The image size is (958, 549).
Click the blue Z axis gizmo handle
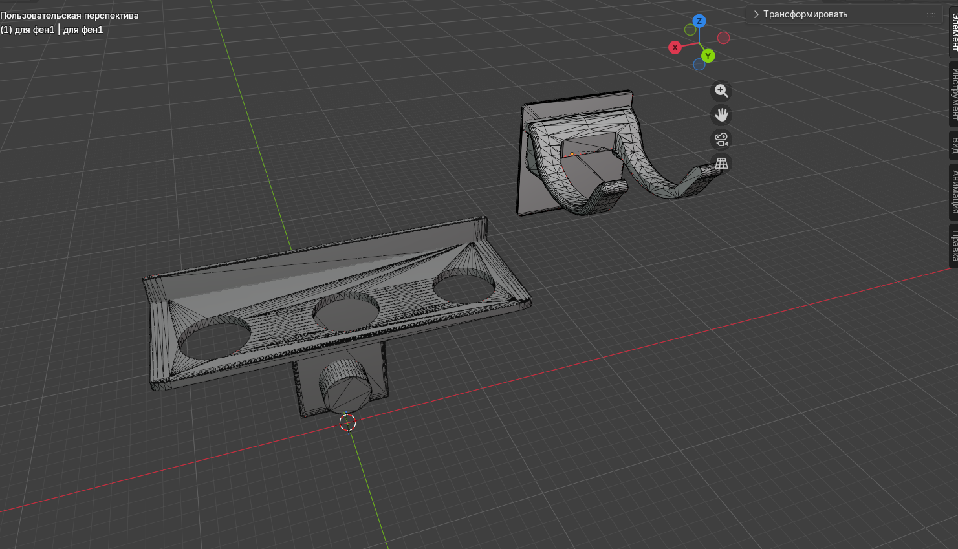(x=699, y=21)
